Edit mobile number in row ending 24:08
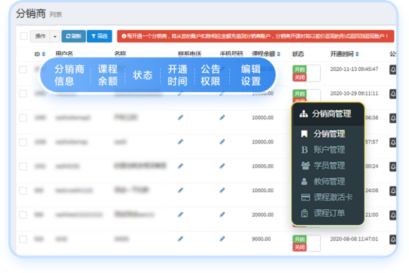This screenshot has height=273, width=409. point(222,190)
